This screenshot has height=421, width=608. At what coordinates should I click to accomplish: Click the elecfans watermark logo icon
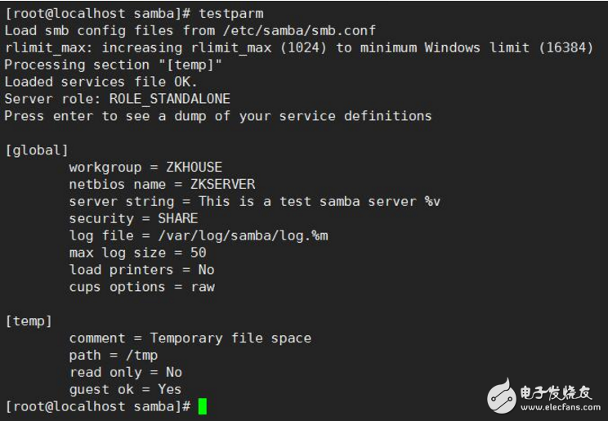(x=507, y=396)
